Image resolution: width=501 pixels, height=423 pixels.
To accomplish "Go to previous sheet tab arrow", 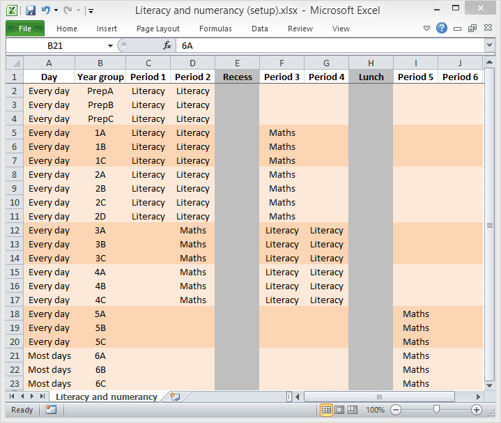I will [22, 397].
